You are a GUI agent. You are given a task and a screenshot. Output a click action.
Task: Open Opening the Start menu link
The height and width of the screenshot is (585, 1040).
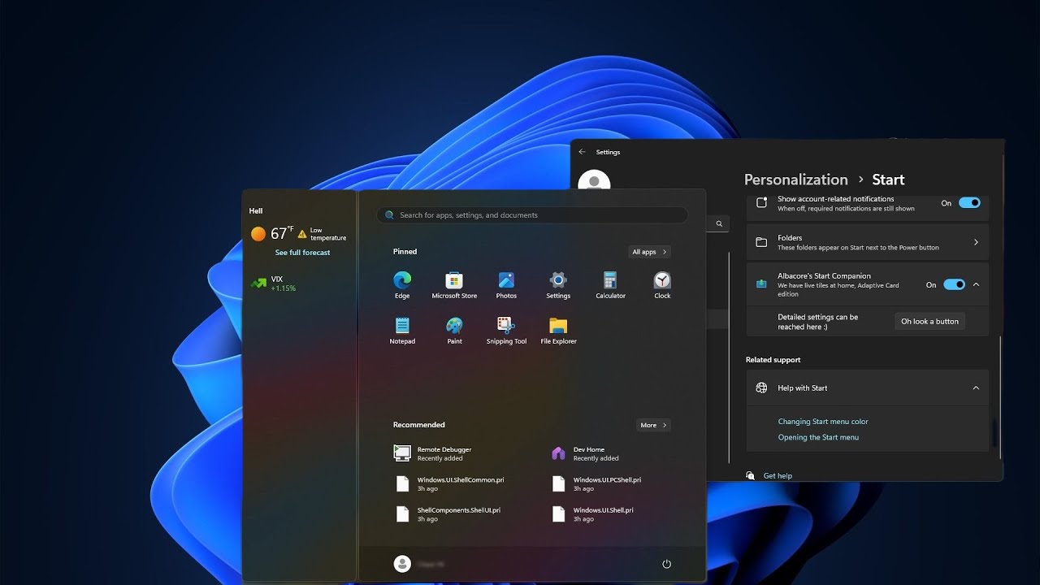[818, 437]
